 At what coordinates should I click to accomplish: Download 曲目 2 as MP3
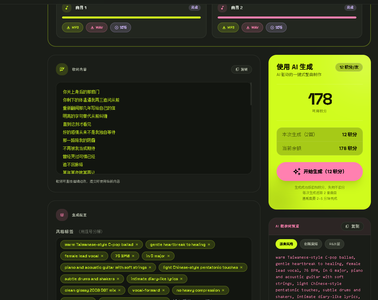pyautogui.click(x=228, y=28)
